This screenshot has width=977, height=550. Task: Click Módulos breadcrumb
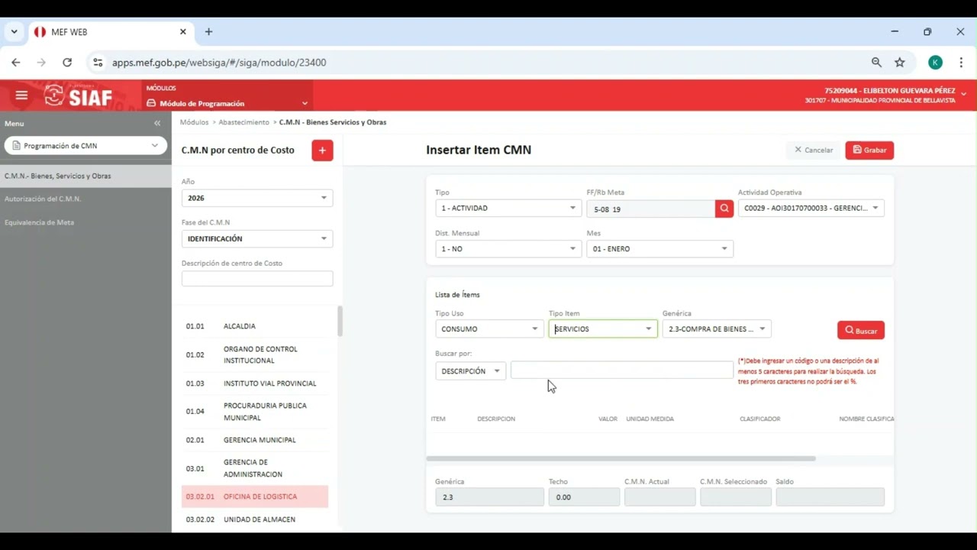194,122
